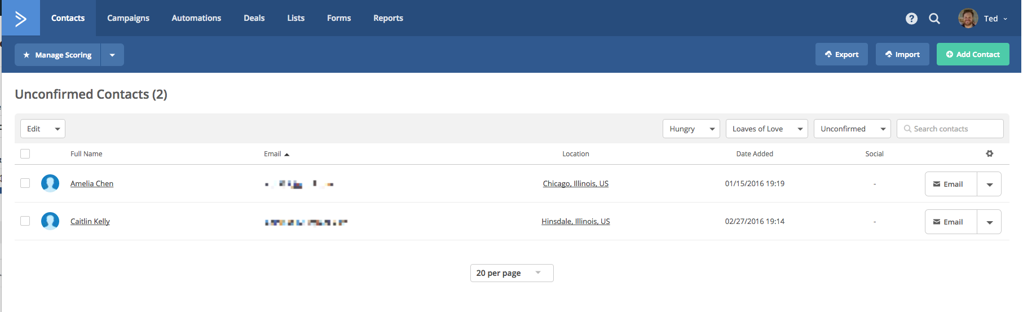Viewport: 1023px width, 312px height.
Task: Open Chicago, Illinois, US location link
Action: [x=575, y=183]
